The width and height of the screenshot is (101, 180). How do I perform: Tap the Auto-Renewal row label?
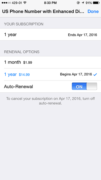click(x=18, y=87)
